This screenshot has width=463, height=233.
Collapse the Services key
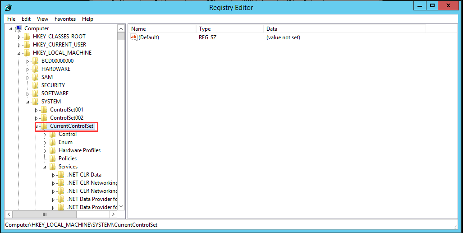45,167
